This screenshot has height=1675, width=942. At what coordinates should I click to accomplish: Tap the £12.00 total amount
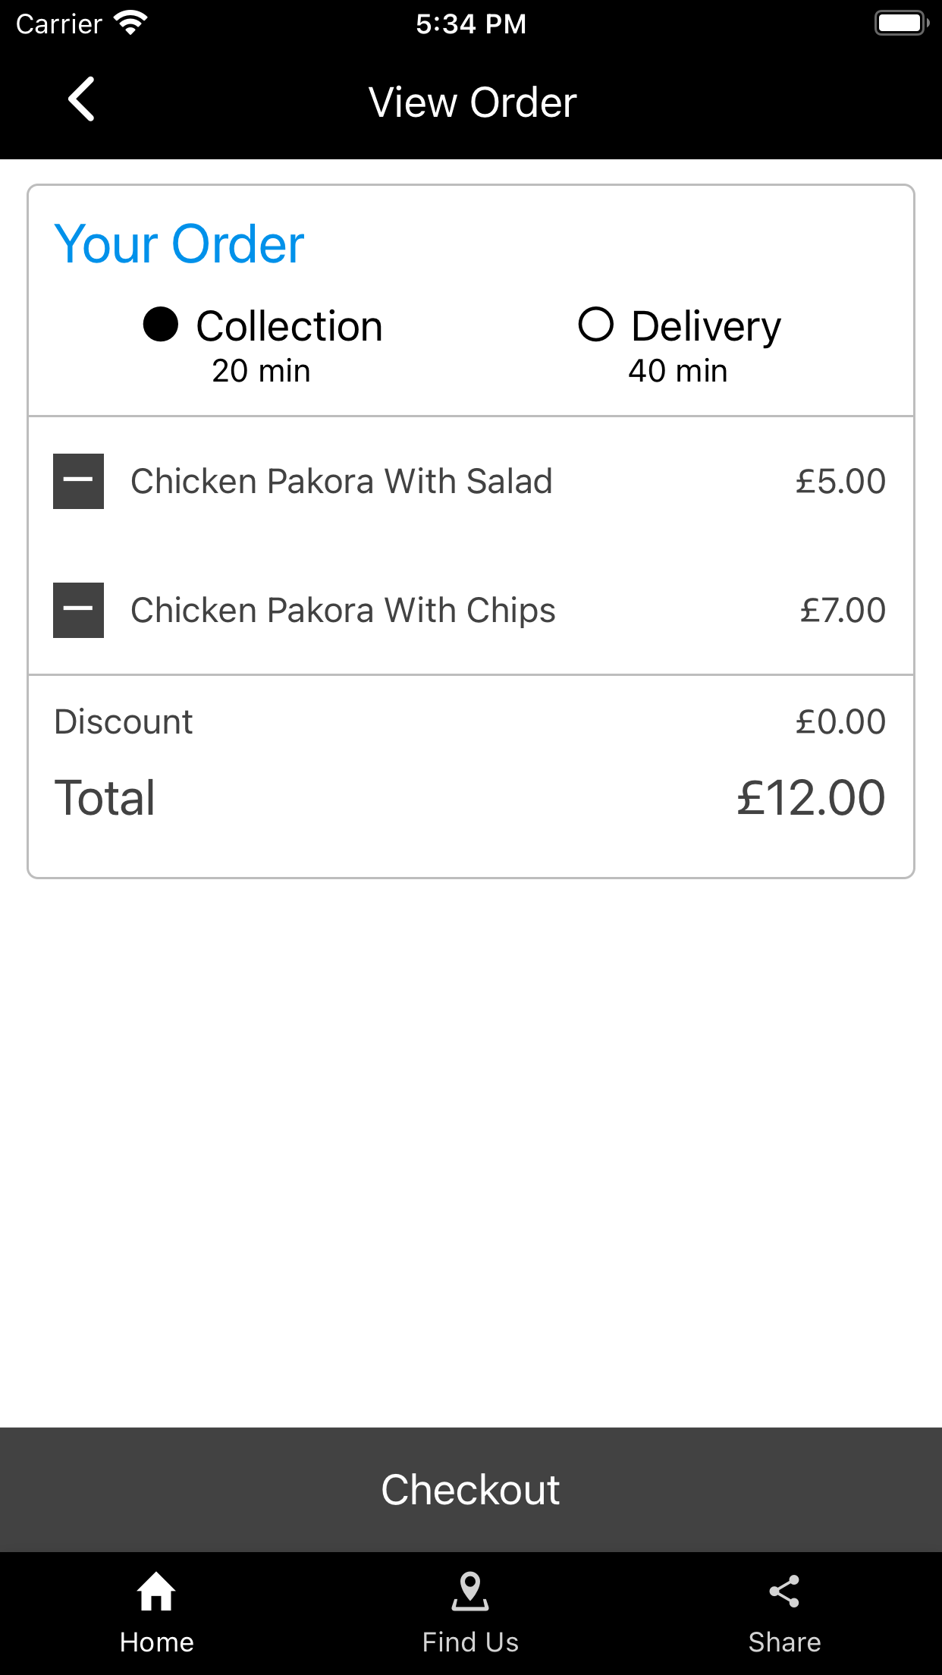[811, 798]
